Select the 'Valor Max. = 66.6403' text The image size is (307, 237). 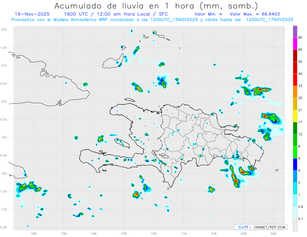(x=255, y=14)
